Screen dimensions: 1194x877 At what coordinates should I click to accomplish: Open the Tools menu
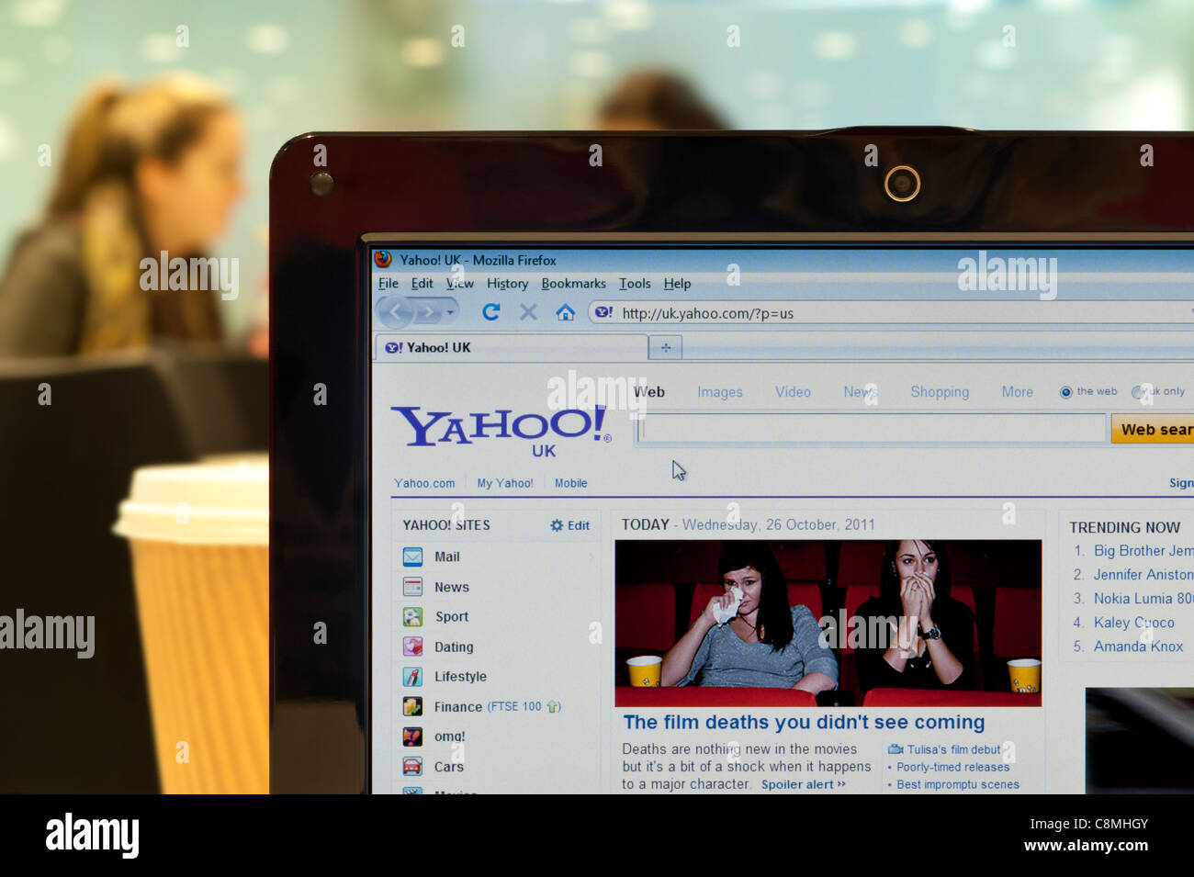click(635, 284)
